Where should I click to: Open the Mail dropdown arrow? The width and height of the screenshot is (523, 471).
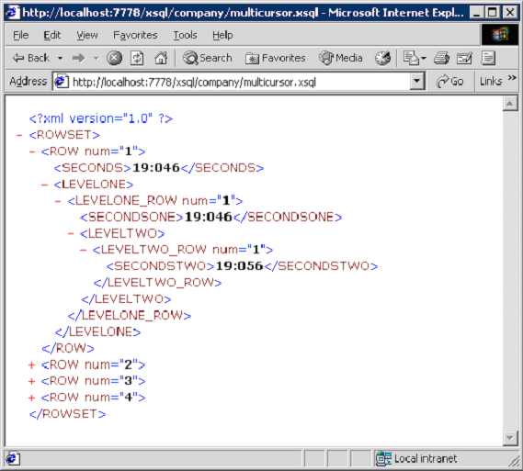[x=424, y=58]
